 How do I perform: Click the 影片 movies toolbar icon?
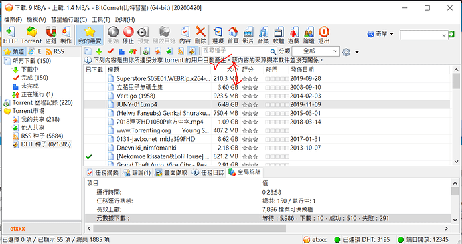point(248,35)
